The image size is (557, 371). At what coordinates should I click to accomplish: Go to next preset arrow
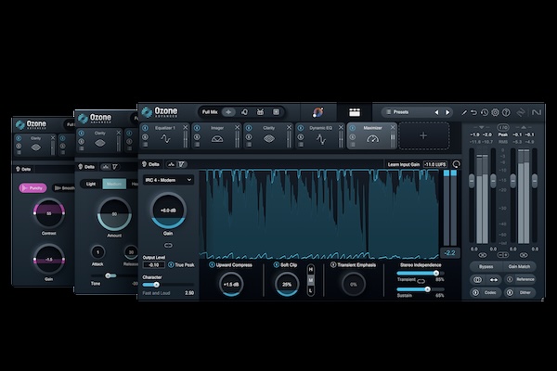(447, 112)
